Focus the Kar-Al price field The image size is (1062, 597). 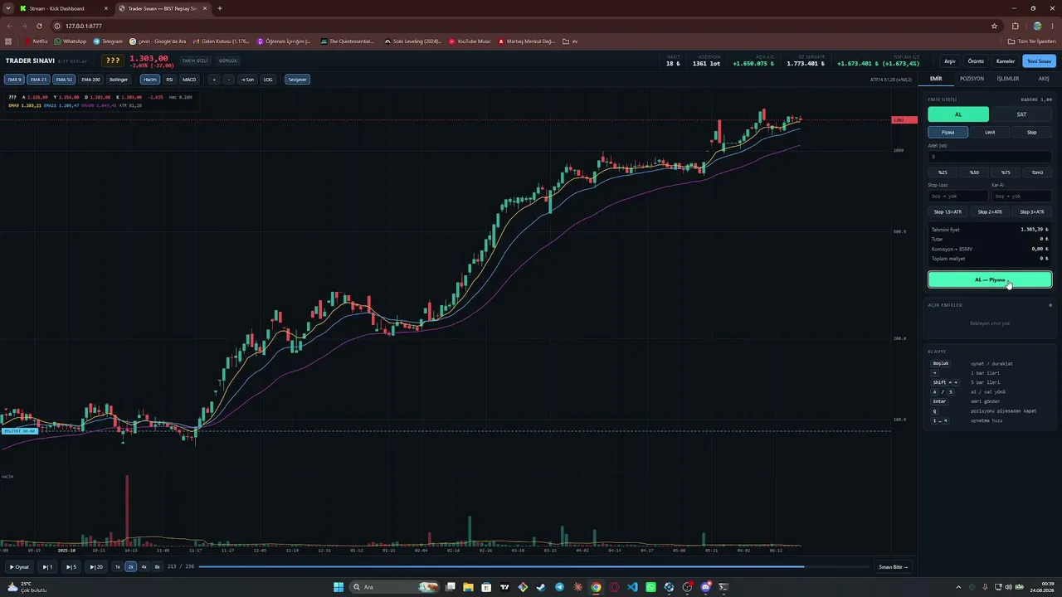(1021, 197)
